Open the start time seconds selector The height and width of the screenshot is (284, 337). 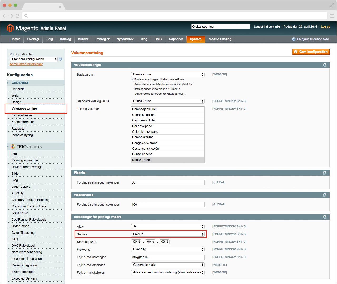click(x=164, y=242)
